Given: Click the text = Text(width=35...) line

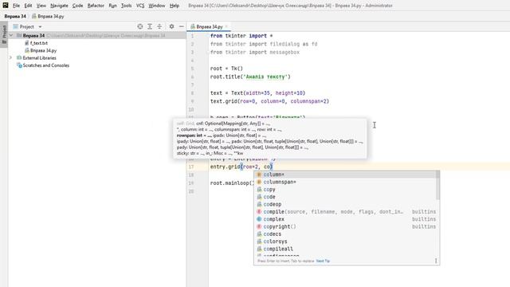Looking at the screenshot, I should [x=257, y=93].
